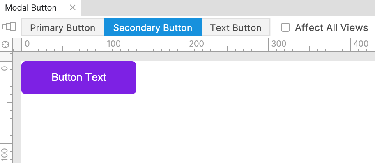The height and width of the screenshot is (163, 375).
Task: Click the gray corner box where rulers meet
Action: click(x=17, y=44)
